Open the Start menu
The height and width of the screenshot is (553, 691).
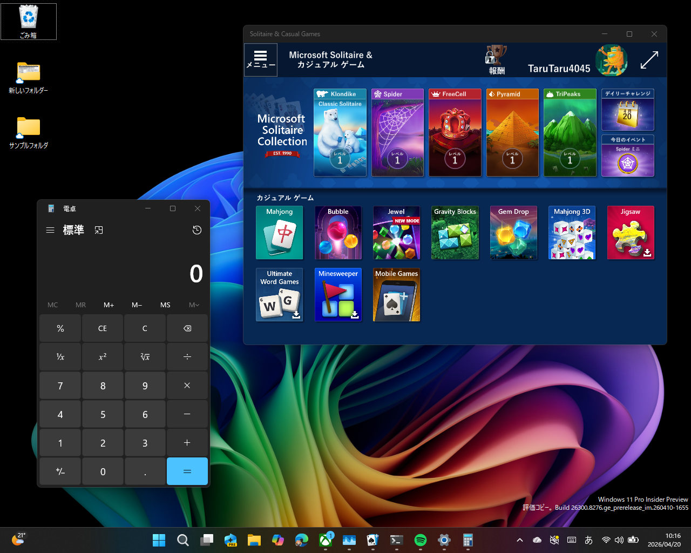(159, 539)
